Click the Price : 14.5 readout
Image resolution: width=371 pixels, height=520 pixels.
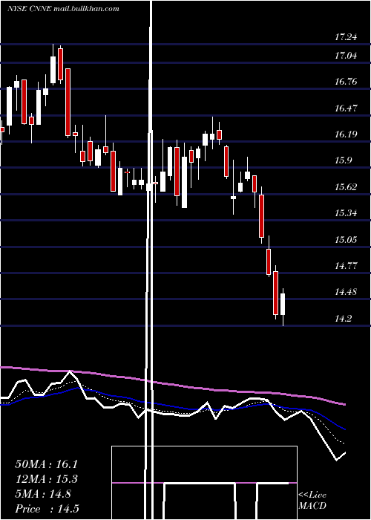click(x=47, y=509)
